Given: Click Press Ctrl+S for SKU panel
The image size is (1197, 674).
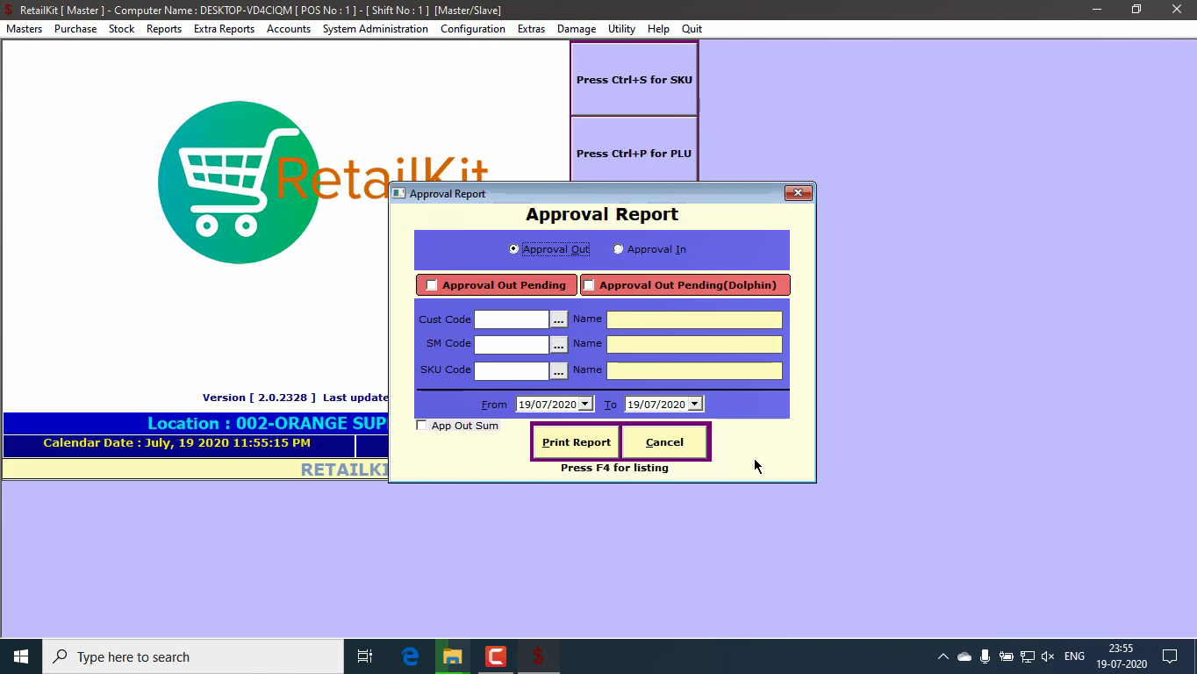Looking at the screenshot, I should 634,80.
